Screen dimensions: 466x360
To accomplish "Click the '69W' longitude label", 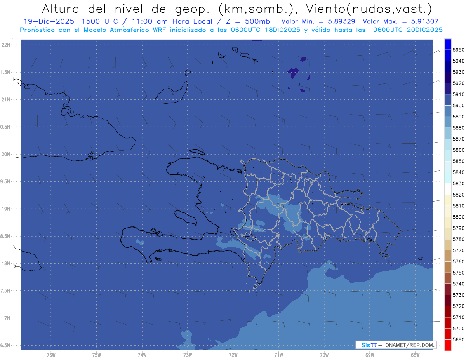I will tap(370, 355).
